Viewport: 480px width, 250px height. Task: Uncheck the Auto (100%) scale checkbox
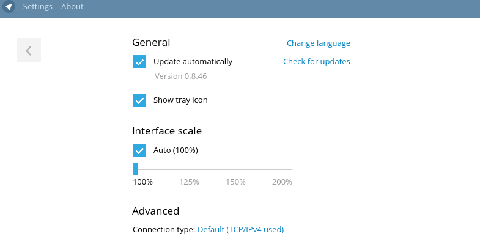point(139,150)
